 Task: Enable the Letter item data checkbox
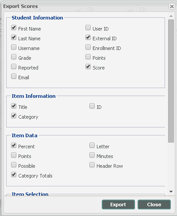tap(92, 145)
